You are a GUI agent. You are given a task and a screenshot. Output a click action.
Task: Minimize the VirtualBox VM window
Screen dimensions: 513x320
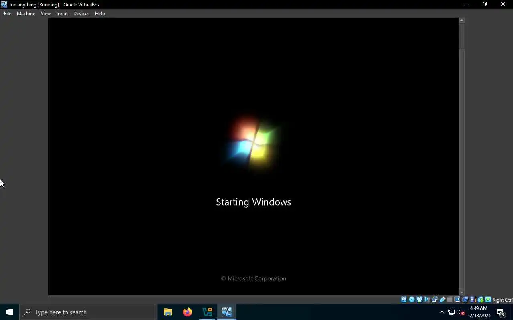coord(466,4)
